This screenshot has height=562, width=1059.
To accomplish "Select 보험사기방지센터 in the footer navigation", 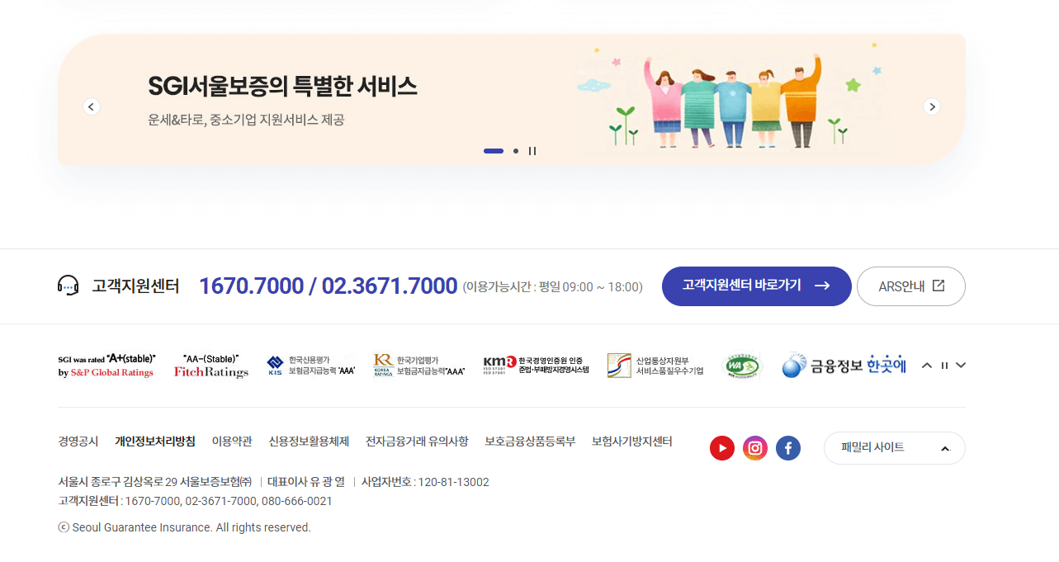I will click(x=631, y=441).
